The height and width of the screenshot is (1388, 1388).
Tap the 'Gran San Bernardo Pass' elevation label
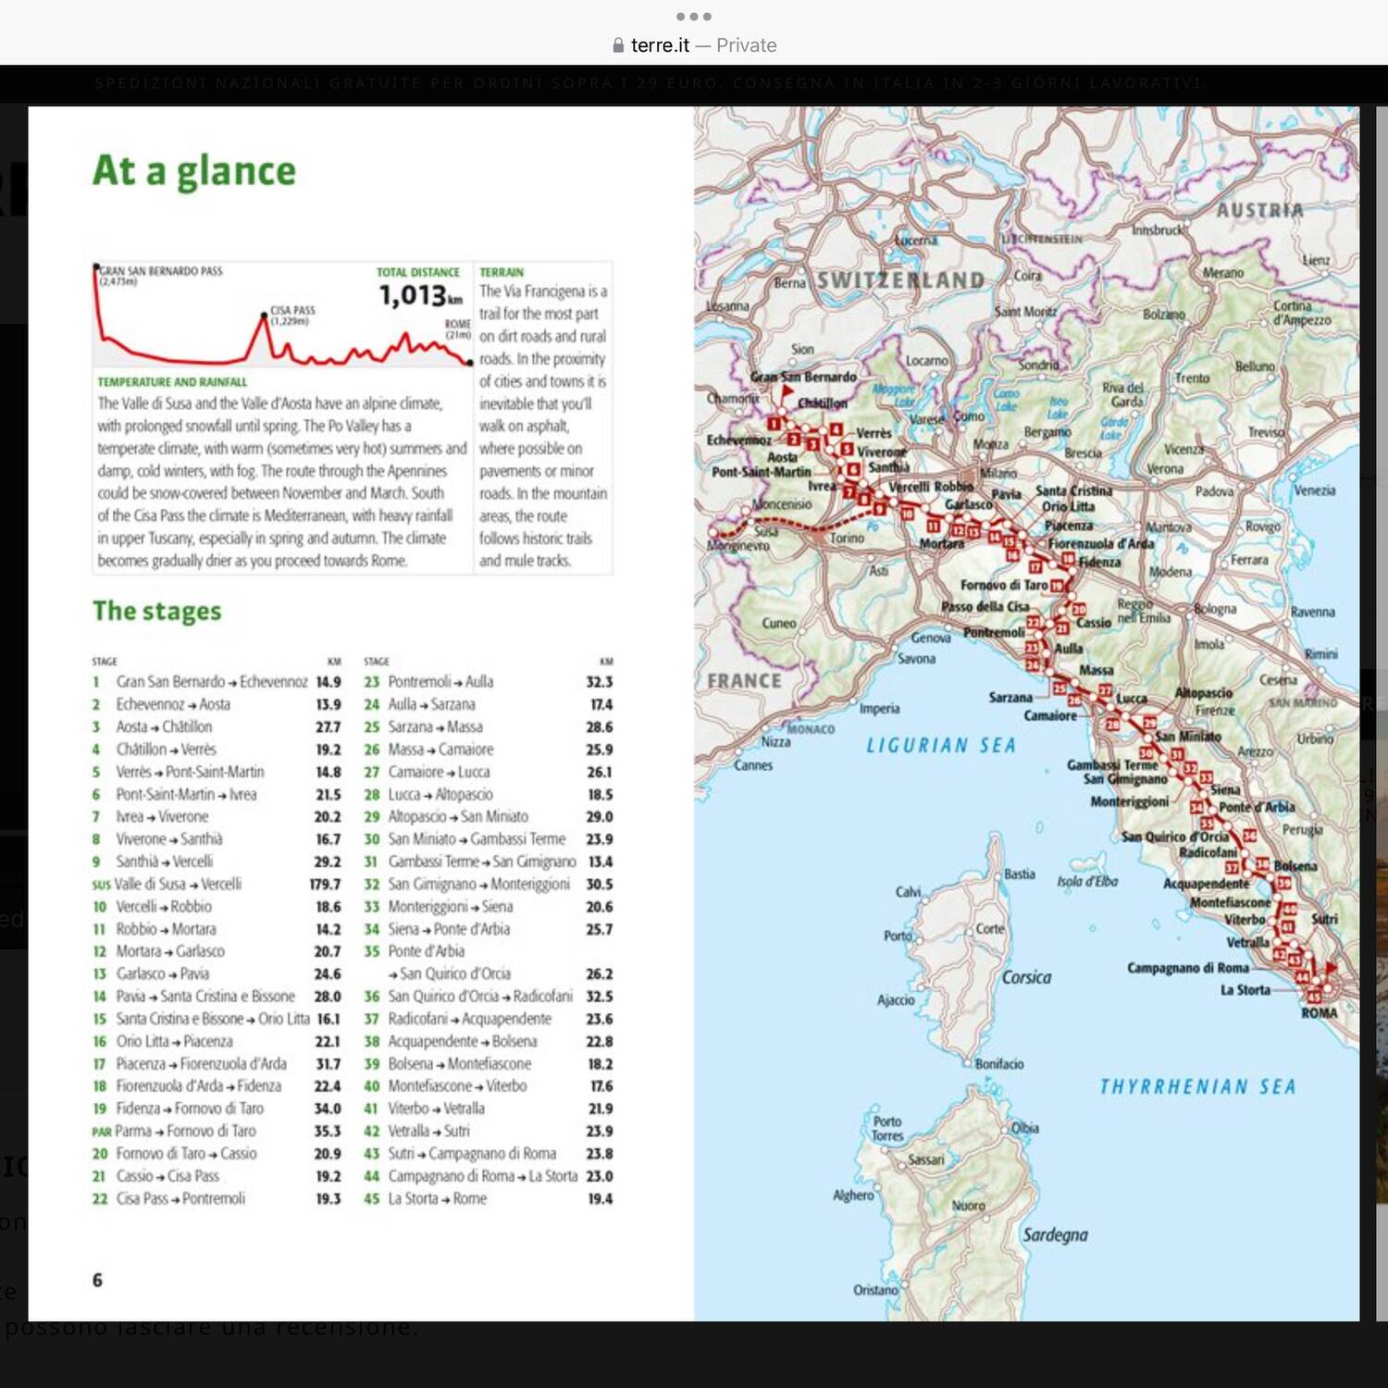point(160,275)
